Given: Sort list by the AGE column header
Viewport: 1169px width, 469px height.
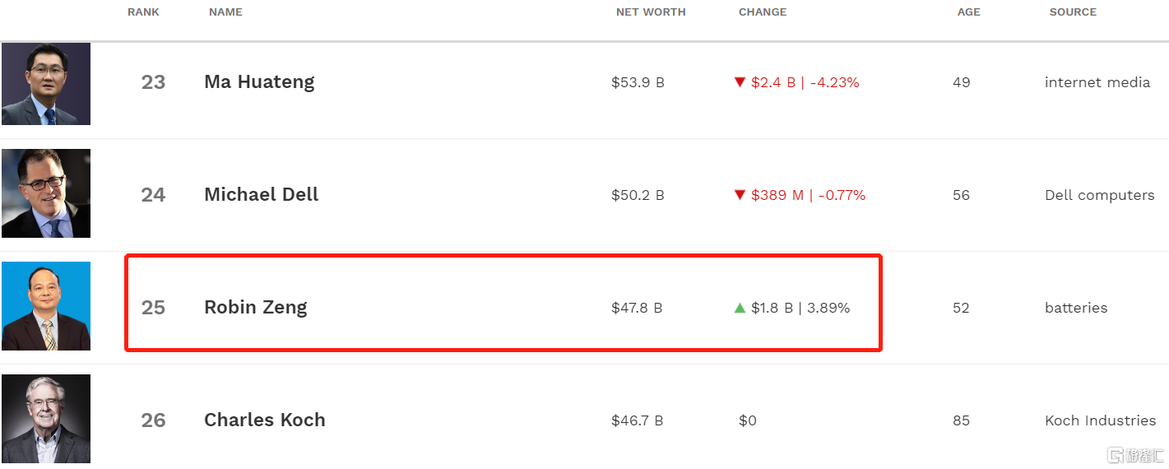Looking at the screenshot, I should pyautogui.click(x=969, y=12).
